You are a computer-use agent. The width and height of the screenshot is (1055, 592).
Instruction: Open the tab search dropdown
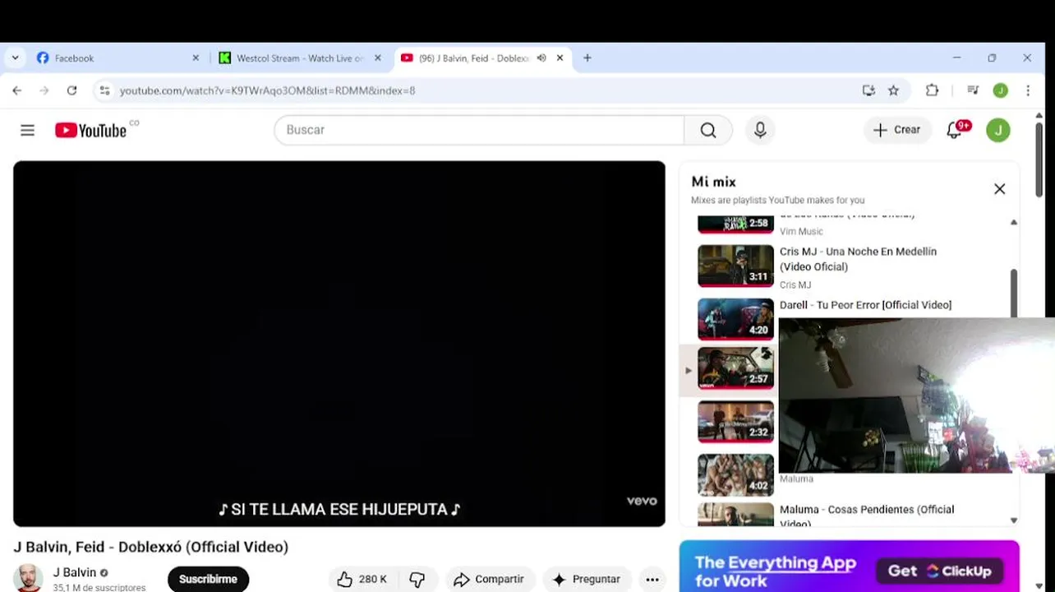click(x=15, y=58)
